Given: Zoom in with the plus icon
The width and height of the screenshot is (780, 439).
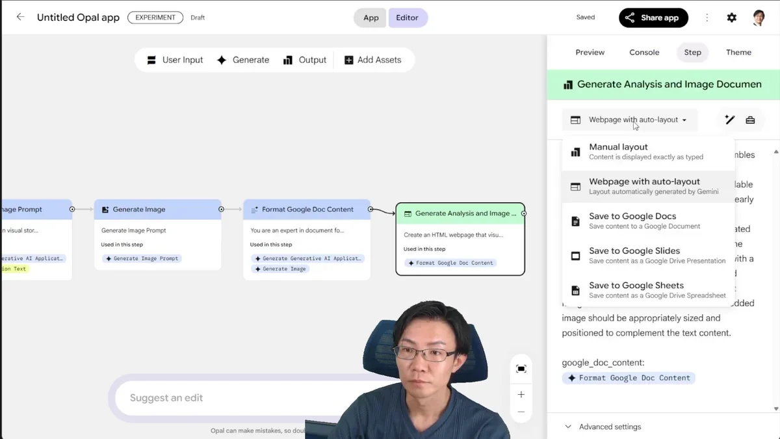Looking at the screenshot, I should (x=521, y=395).
